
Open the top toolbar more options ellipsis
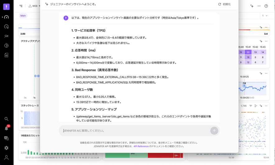[259, 6]
